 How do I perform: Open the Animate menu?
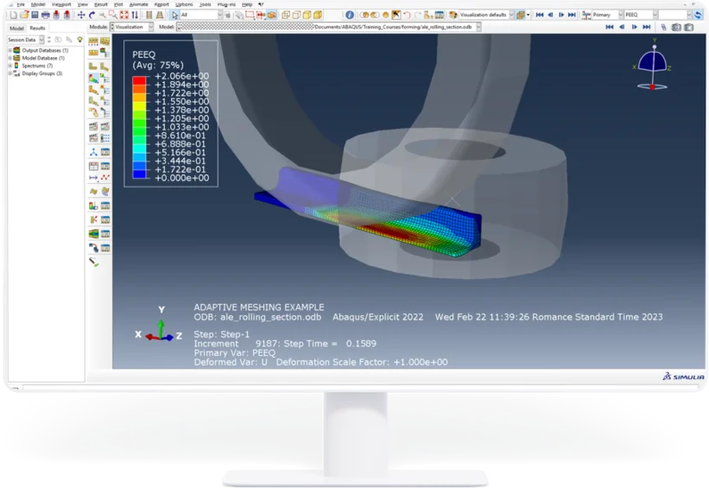pyautogui.click(x=139, y=4)
